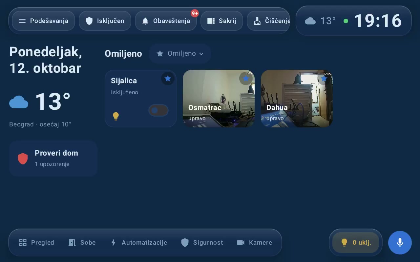The height and width of the screenshot is (262, 420).
Task: Click the yellow bulb icon in Sijalica card
Action: pos(116,116)
